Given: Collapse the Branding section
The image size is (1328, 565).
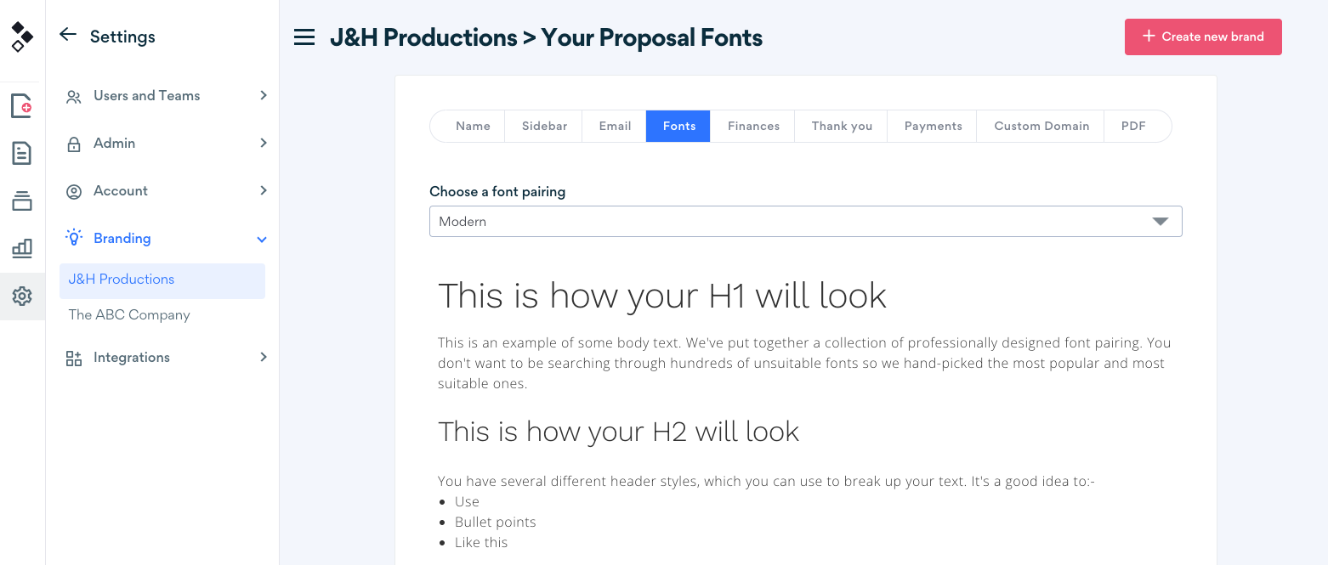Looking at the screenshot, I should 261,239.
